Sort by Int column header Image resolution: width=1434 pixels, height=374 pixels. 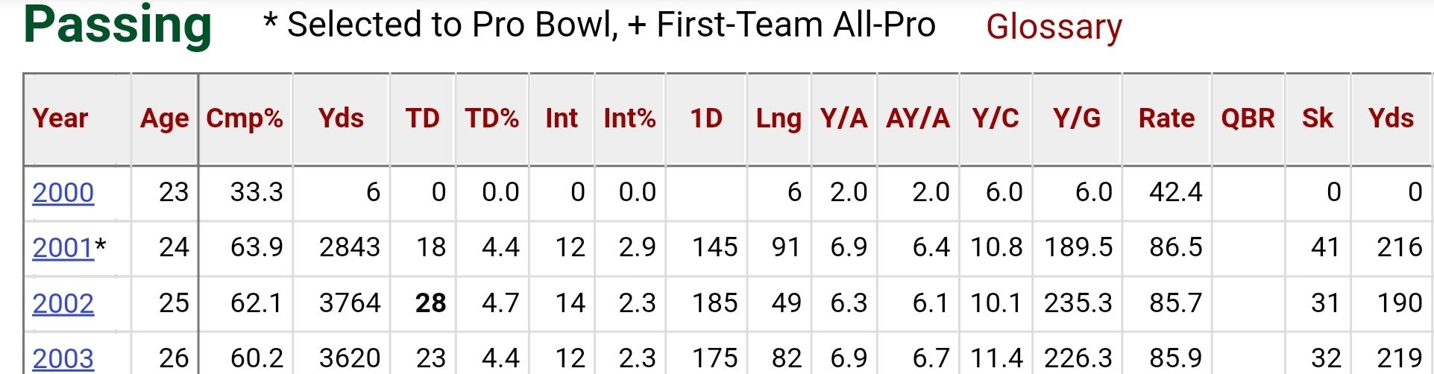click(x=562, y=118)
